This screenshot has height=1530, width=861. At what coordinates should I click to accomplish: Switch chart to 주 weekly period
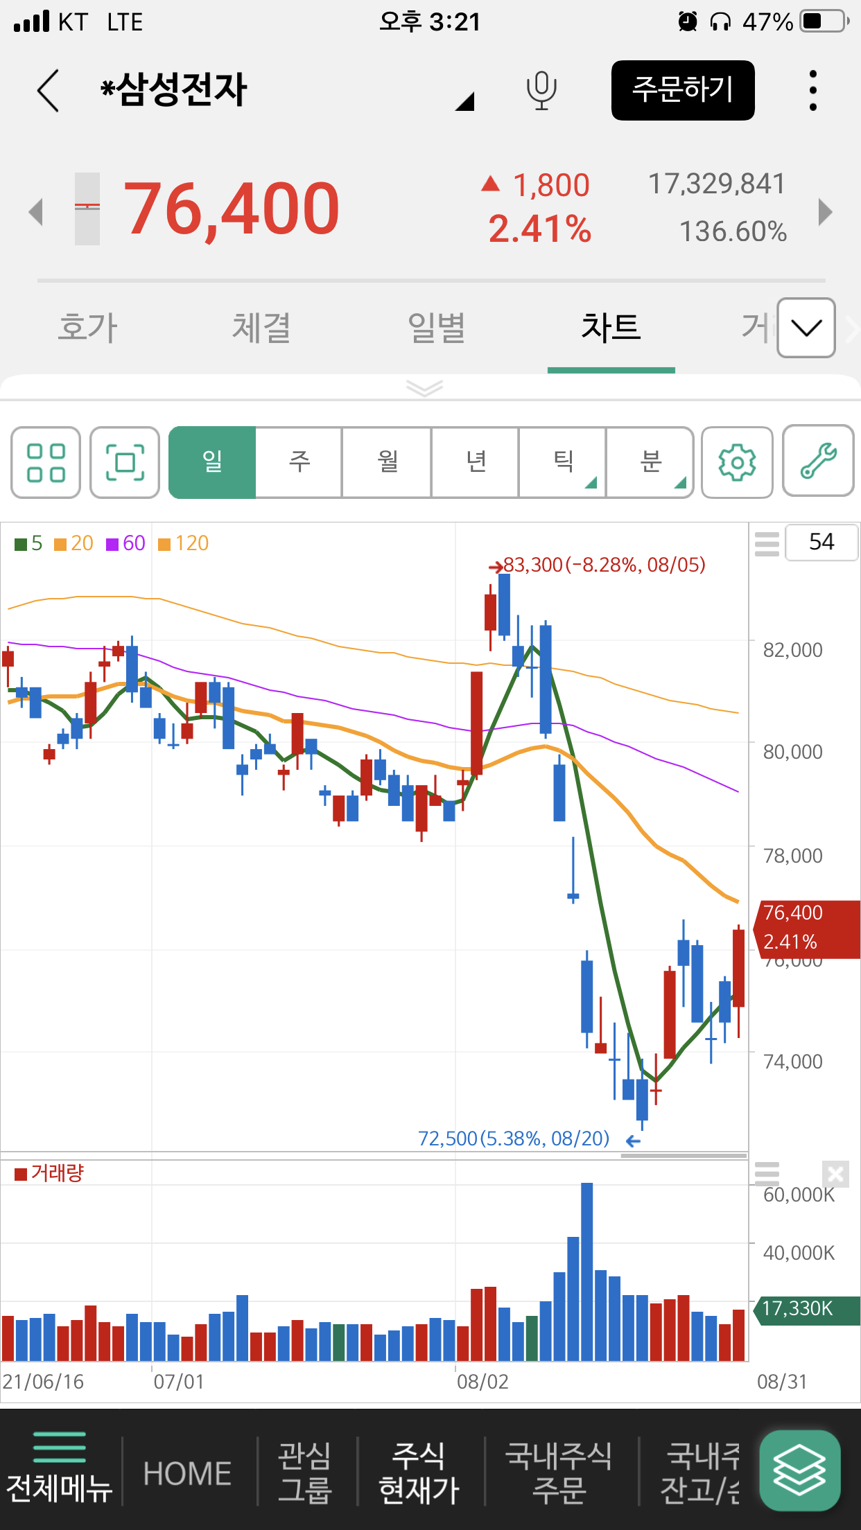click(299, 462)
